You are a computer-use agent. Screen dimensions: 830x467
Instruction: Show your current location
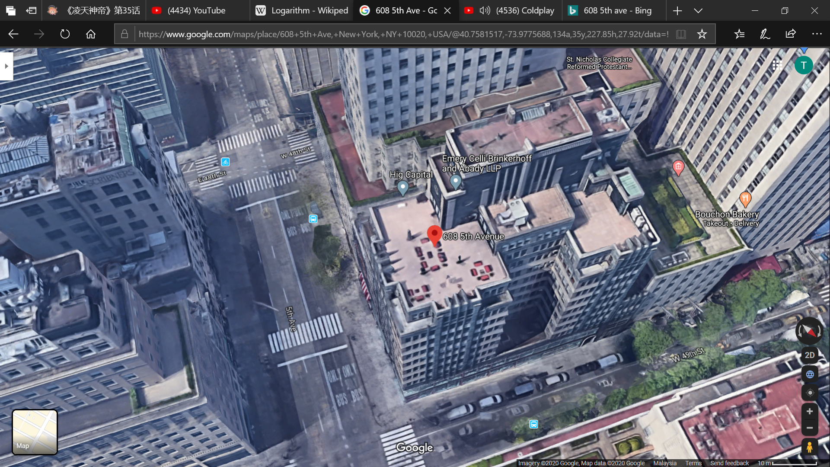pyautogui.click(x=810, y=393)
